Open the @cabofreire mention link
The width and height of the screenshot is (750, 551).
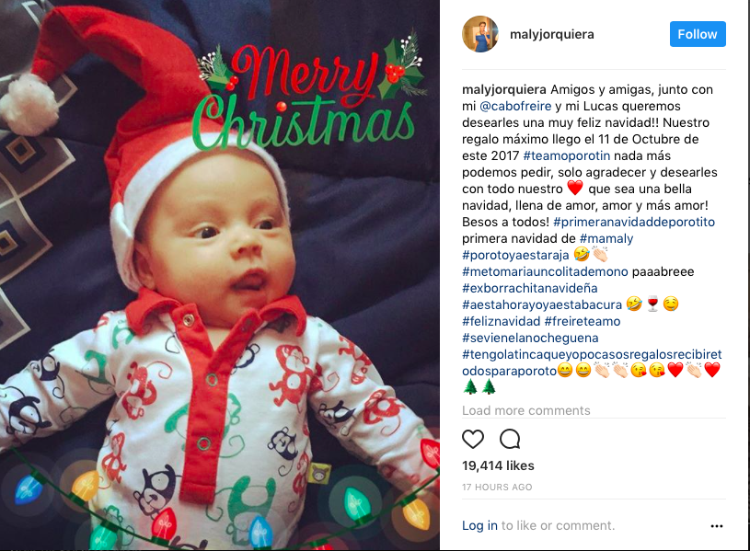[x=515, y=106]
